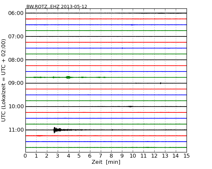Click the y-axis label UTC (Lokalzeit = UTC + 02:00)
Viewport: 212px width, 169px height.
point(4,80)
